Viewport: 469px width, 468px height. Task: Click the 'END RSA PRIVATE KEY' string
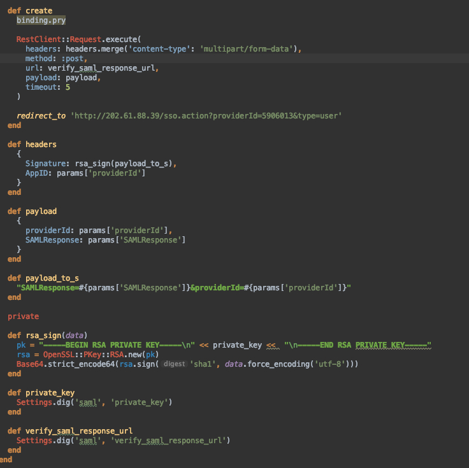click(x=357, y=345)
